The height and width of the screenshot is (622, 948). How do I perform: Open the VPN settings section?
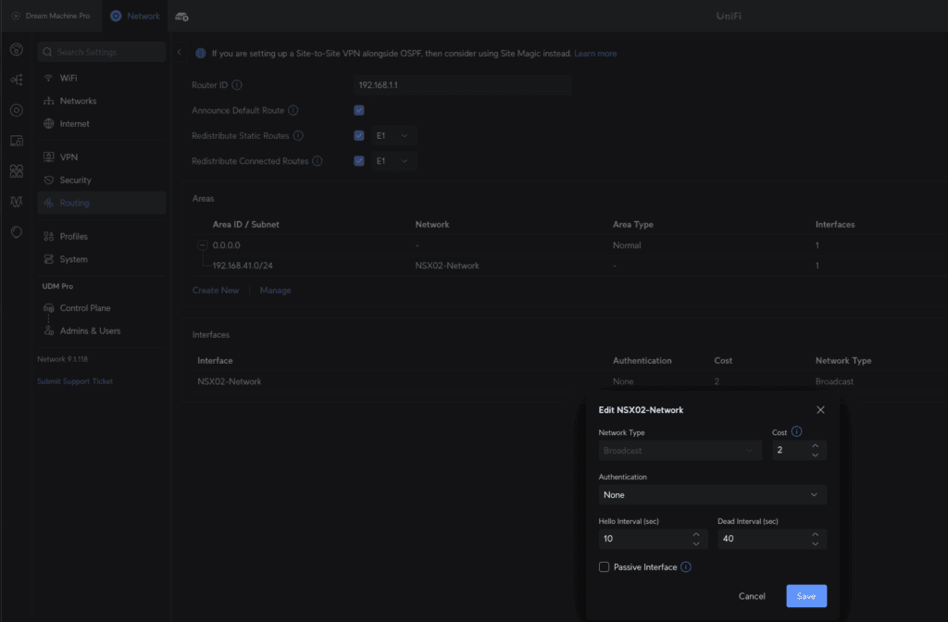click(x=69, y=157)
